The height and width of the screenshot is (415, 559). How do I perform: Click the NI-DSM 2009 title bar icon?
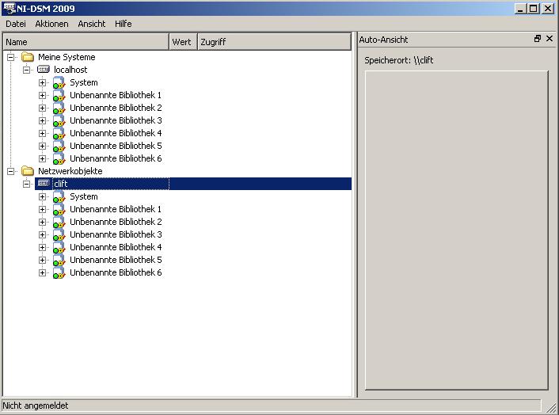[10, 8]
